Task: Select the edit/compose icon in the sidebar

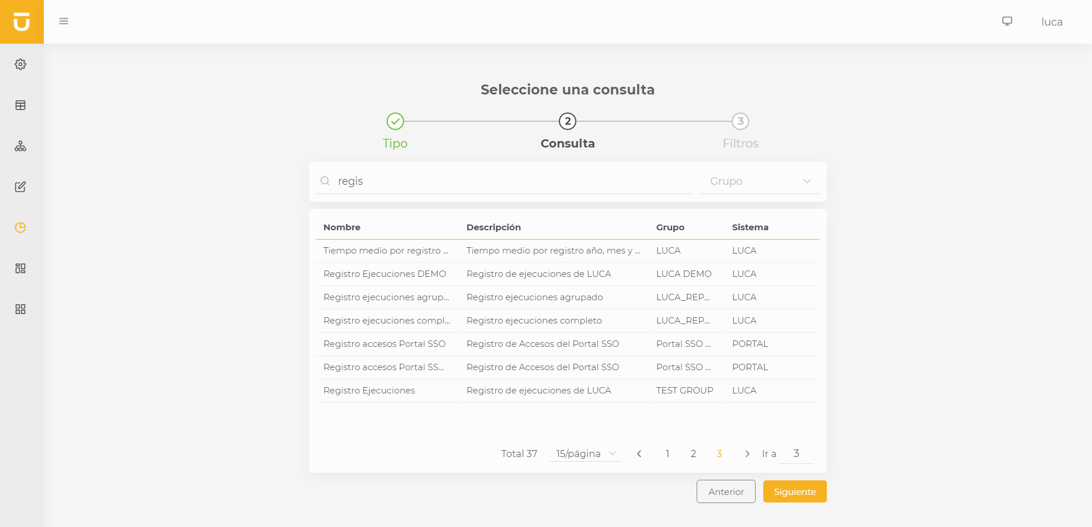Action: click(x=20, y=187)
